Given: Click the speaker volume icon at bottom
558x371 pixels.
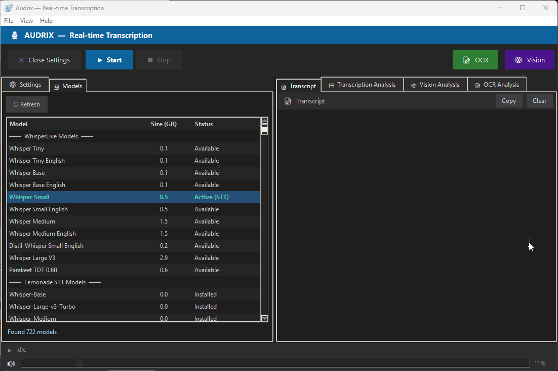Looking at the screenshot, I should (x=11, y=363).
